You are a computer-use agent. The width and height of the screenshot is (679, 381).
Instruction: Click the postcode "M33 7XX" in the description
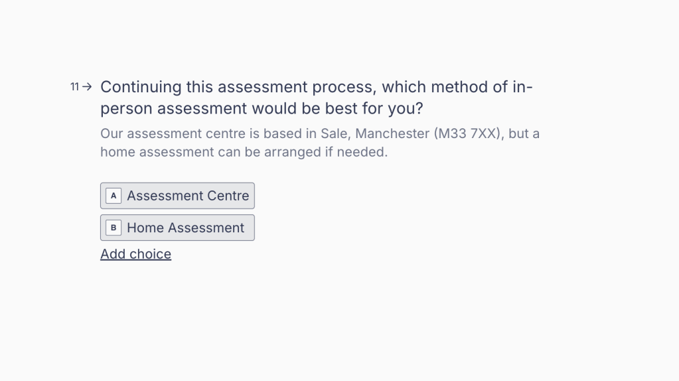coord(468,133)
